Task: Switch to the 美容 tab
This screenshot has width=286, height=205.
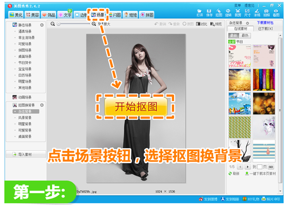Action: [x=31, y=15]
